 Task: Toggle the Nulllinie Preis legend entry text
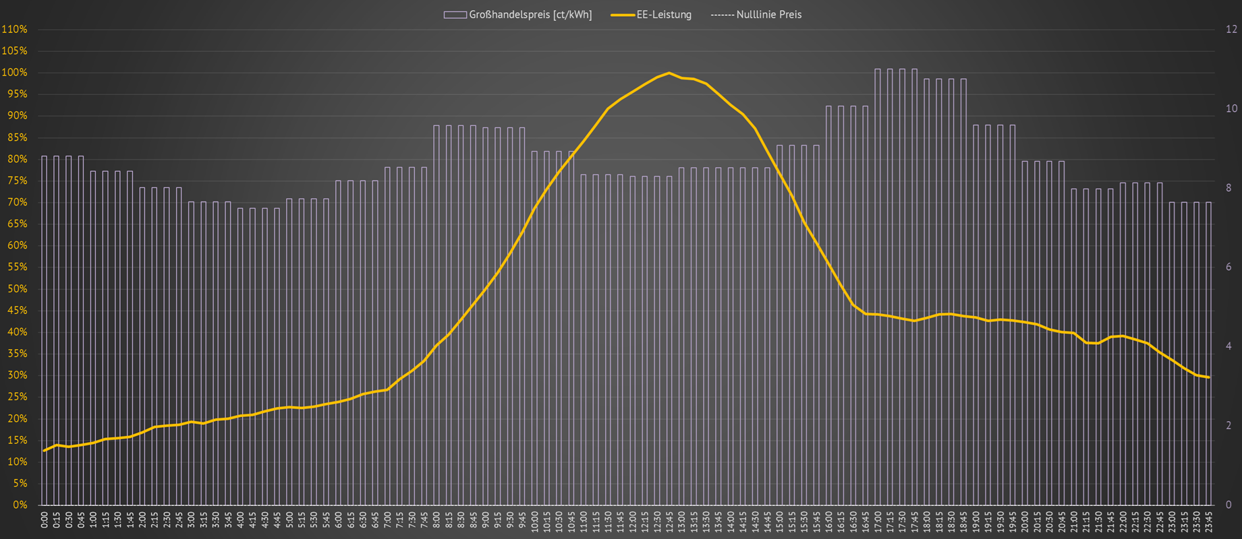pos(769,15)
